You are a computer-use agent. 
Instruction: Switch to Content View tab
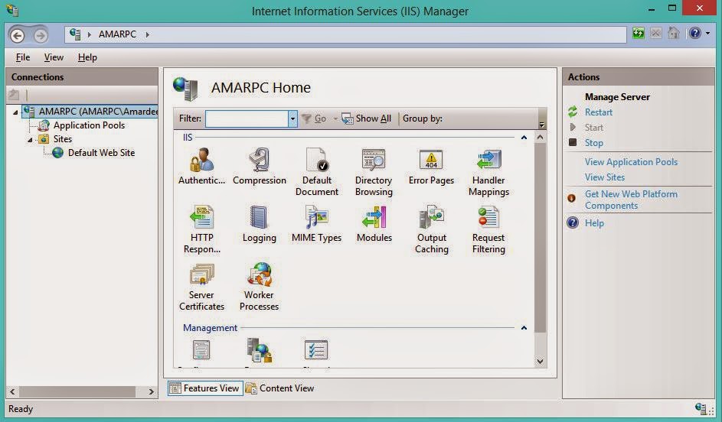280,388
